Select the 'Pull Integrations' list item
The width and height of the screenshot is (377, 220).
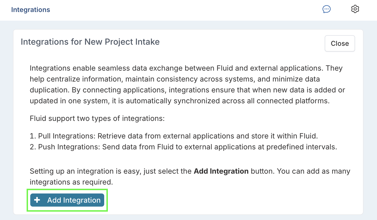174,136
